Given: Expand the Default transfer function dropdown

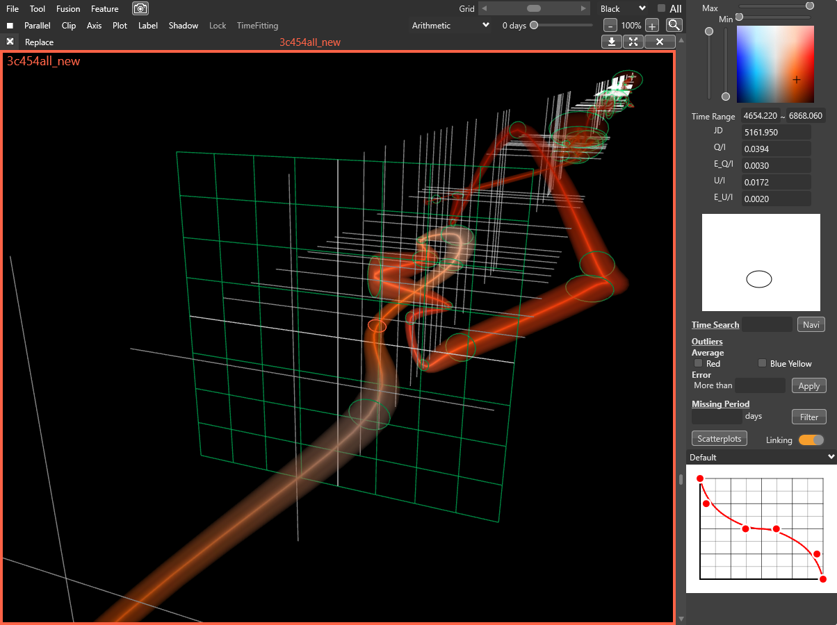Looking at the screenshot, I should click(761, 457).
